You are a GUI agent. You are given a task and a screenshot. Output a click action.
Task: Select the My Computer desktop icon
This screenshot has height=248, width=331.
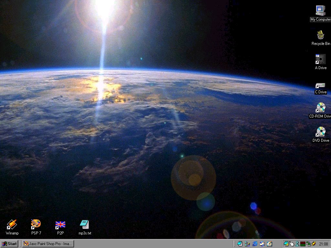(x=320, y=11)
